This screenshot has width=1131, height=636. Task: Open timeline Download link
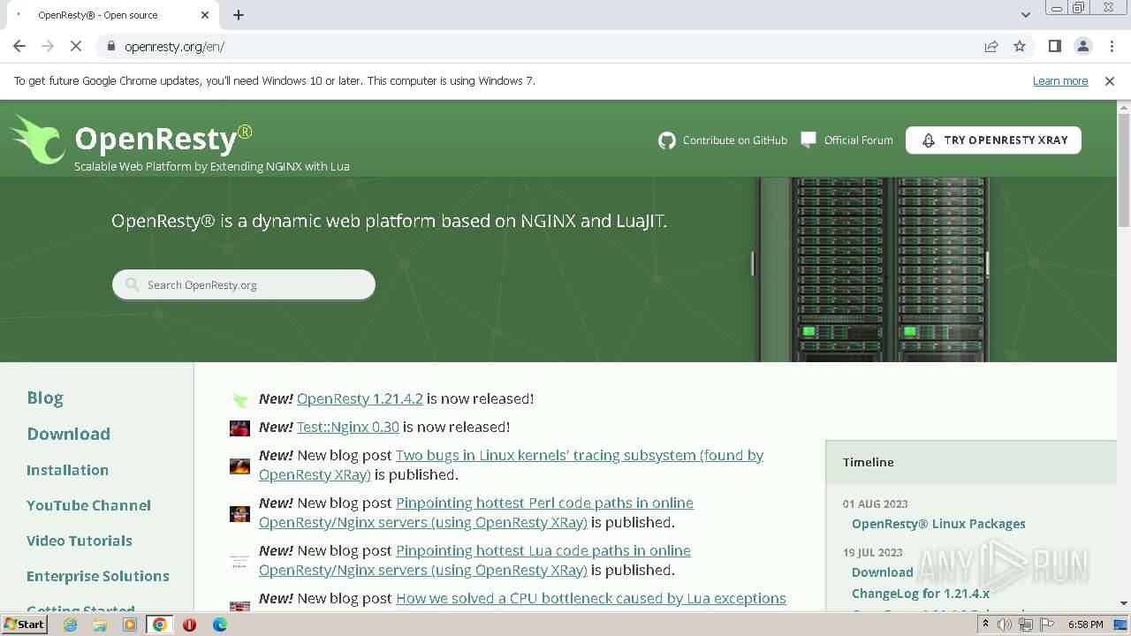pyautogui.click(x=882, y=572)
